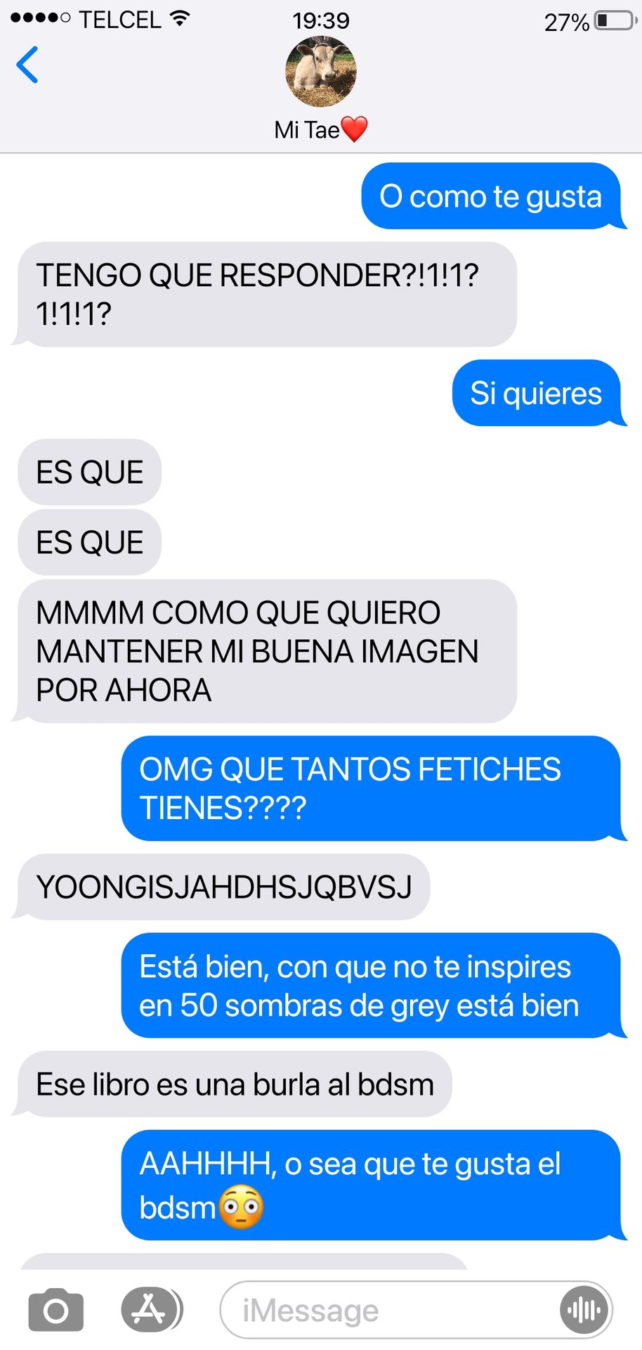Open the App Store apps icon
This screenshot has width=642, height=1350.
click(150, 1309)
